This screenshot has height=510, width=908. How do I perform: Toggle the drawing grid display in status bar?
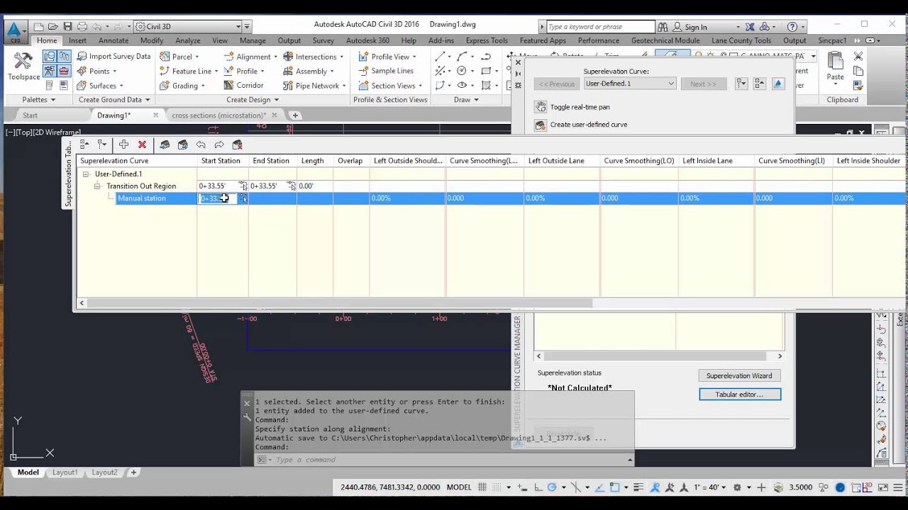[483, 487]
